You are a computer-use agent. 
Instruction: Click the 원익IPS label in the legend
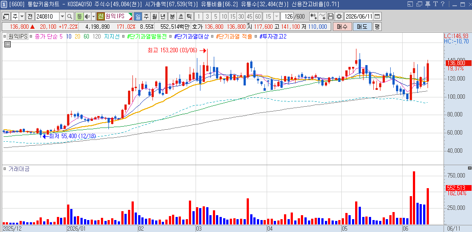coord(18,37)
